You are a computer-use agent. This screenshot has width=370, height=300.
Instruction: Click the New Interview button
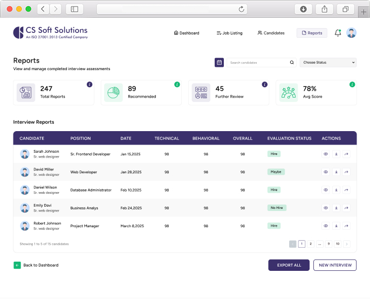tap(334, 265)
